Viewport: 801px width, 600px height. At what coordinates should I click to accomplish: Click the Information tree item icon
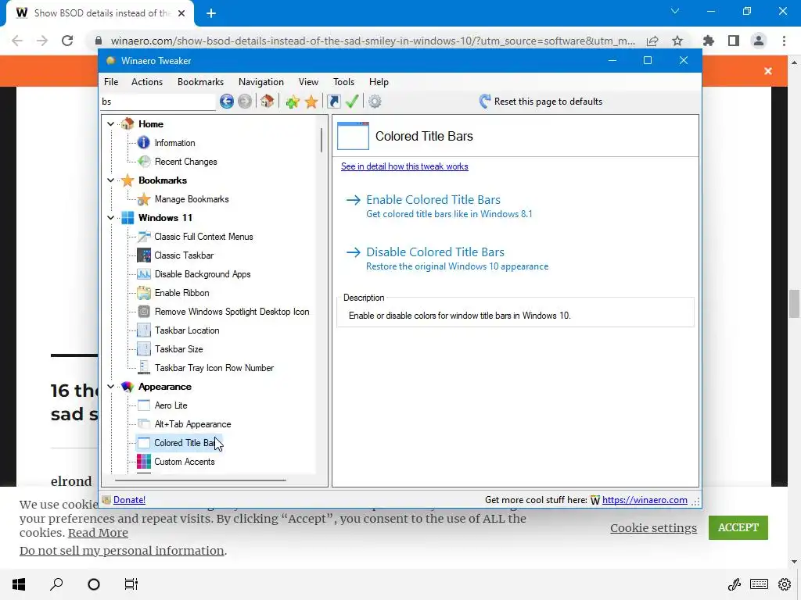(x=144, y=143)
